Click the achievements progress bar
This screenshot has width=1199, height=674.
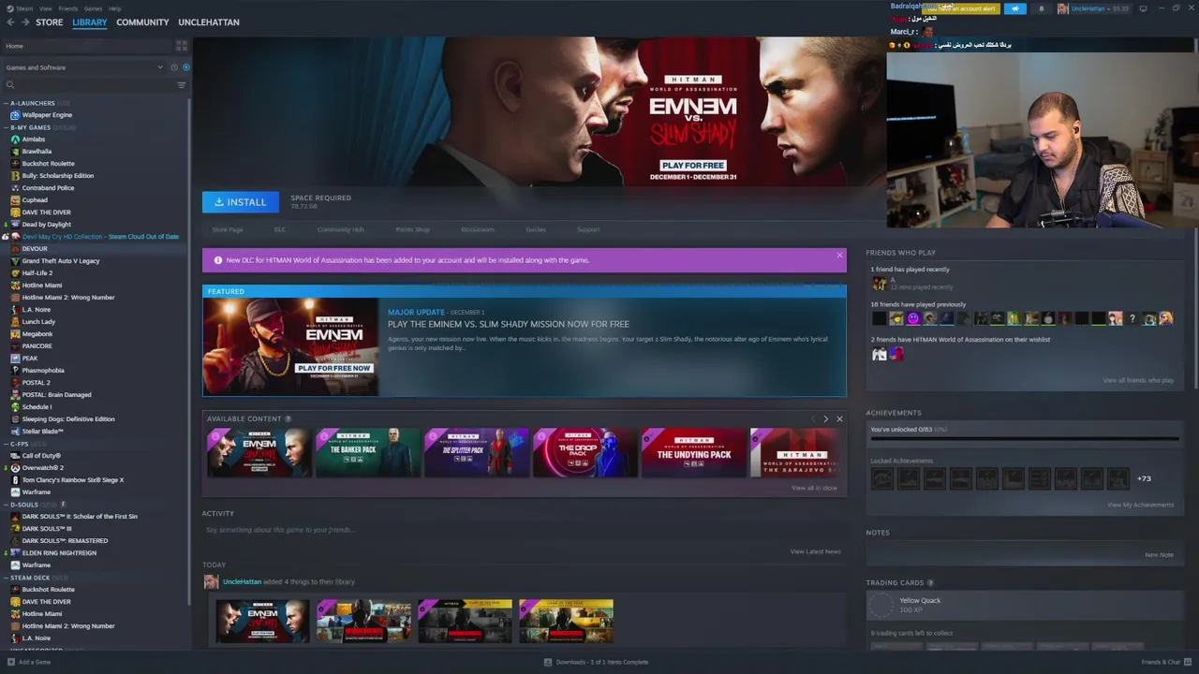(1024, 438)
